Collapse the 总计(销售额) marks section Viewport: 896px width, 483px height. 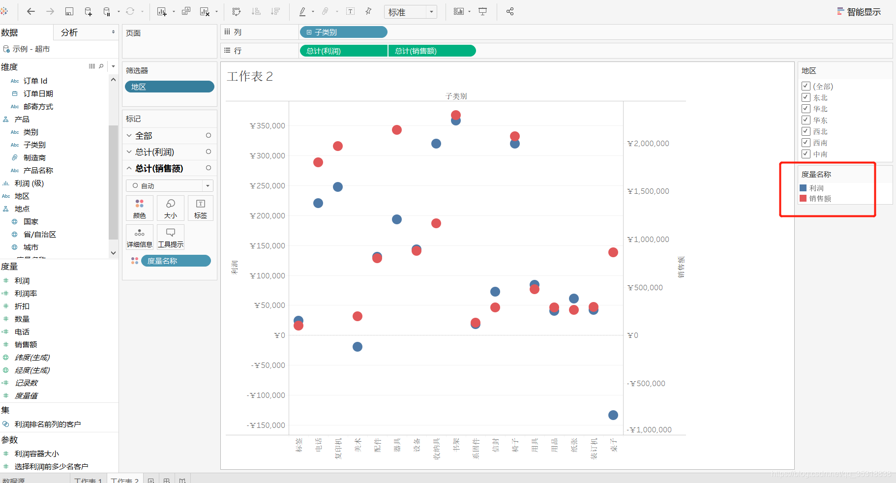click(x=129, y=168)
